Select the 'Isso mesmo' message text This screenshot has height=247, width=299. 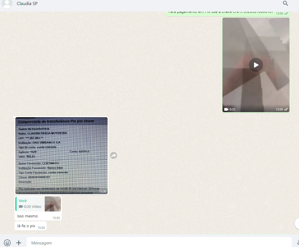[27, 216]
